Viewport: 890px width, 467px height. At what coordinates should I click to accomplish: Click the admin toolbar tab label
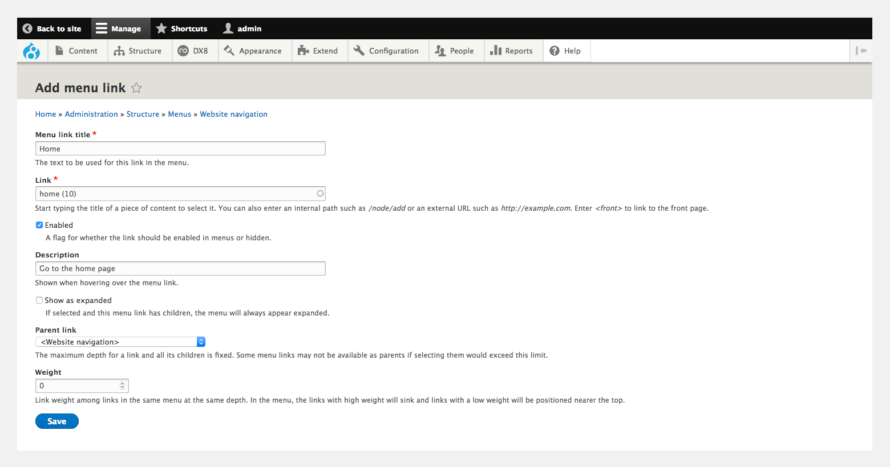[249, 28]
